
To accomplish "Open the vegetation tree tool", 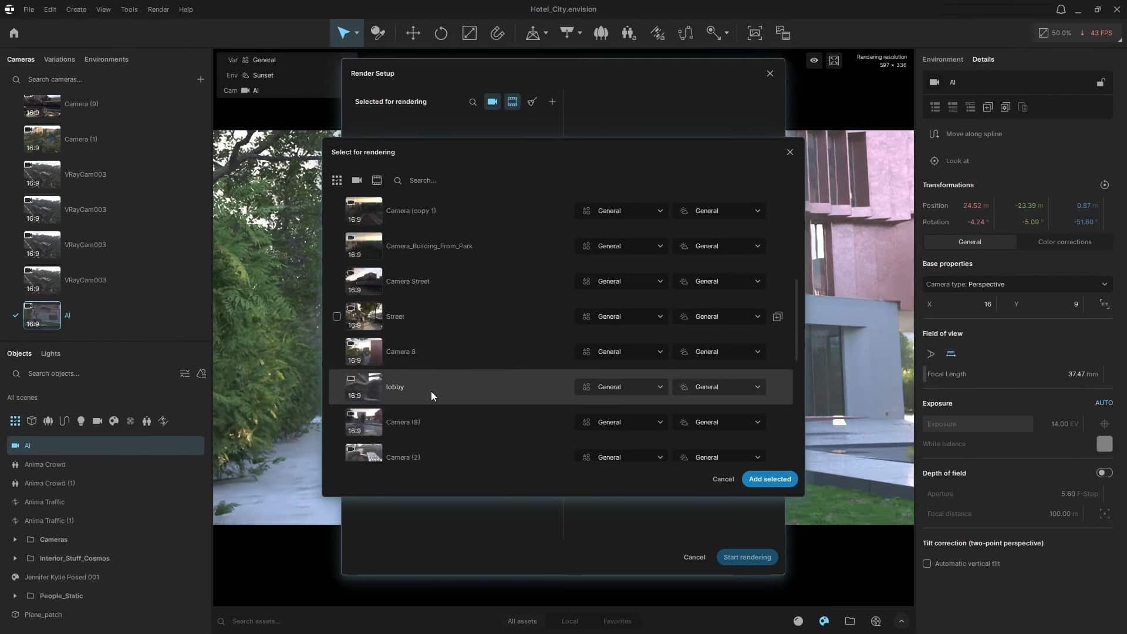I will point(600,33).
